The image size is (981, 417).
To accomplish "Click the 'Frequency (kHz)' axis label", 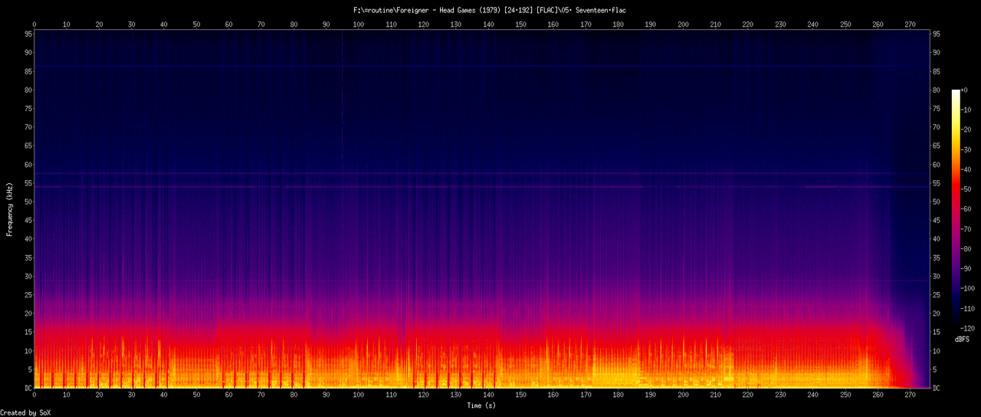I will (x=10, y=208).
